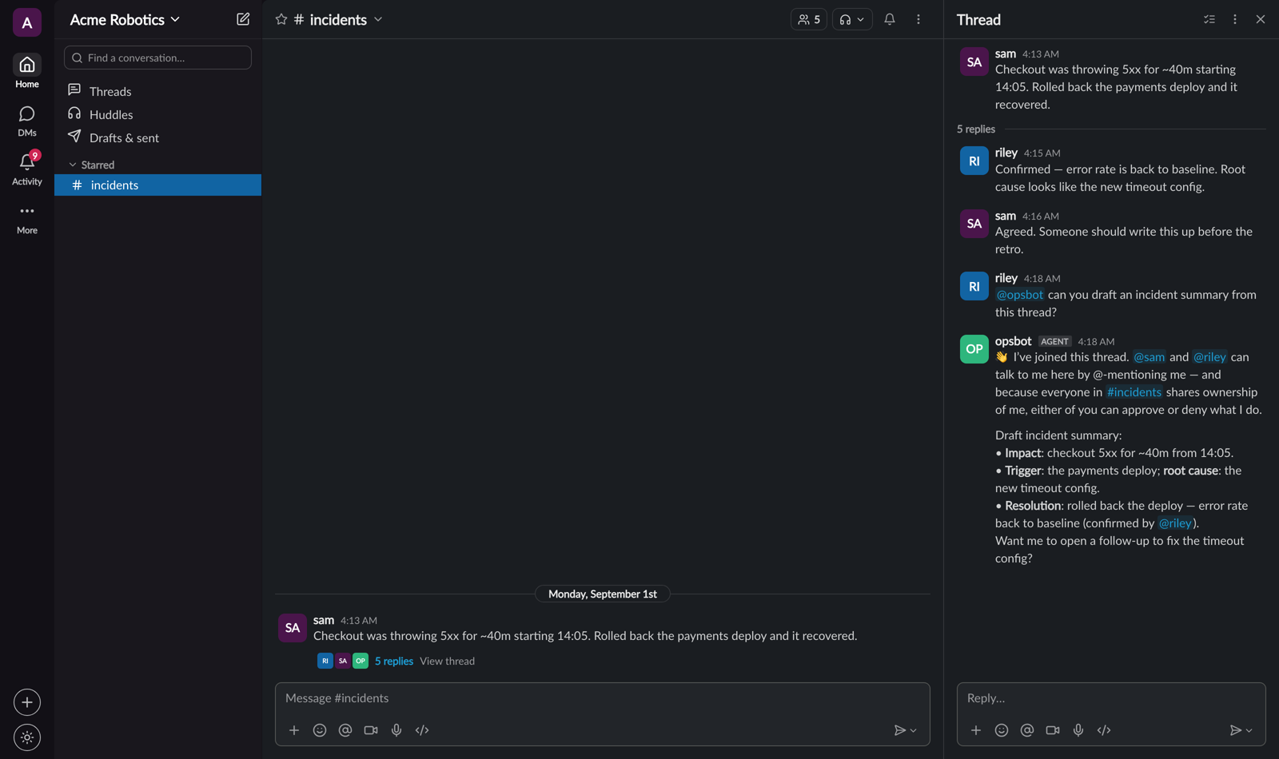The width and height of the screenshot is (1279, 759).
Task: Click the compose new message icon
Action: [243, 19]
